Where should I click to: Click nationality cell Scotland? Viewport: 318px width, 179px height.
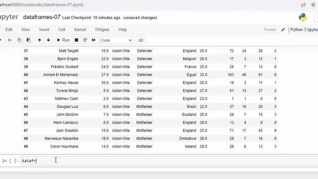[189, 114]
